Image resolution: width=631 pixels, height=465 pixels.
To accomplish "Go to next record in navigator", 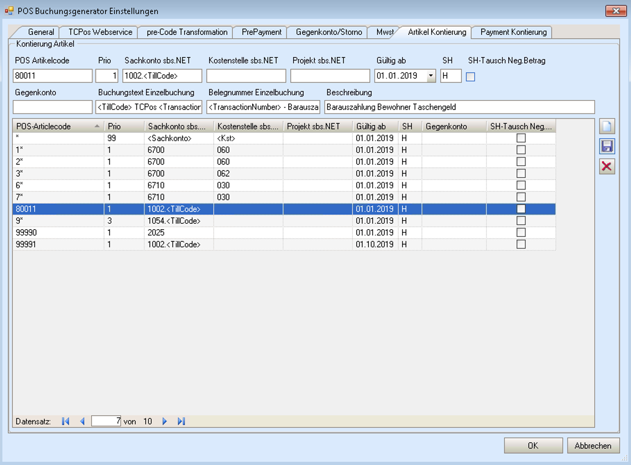I will [x=164, y=421].
